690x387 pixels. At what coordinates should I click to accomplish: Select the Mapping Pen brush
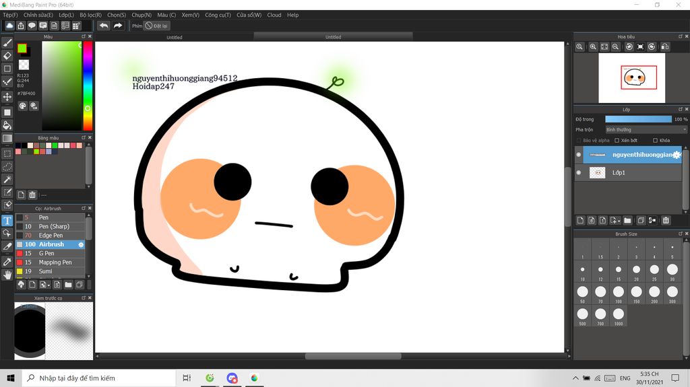51,262
